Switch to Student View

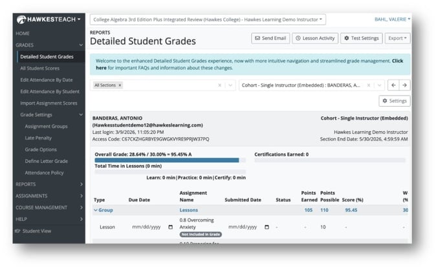[x=37, y=231]
